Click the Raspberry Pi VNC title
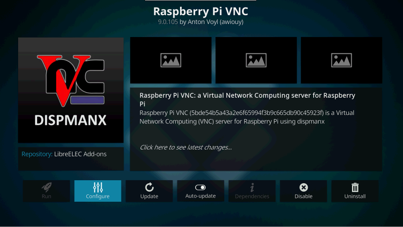Viewport: 403px width, 227px height. [x=201, y=11]
